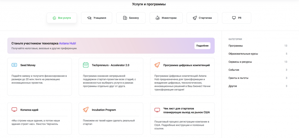Select the Все услуги tab
This screenshot has width=299, height=138.
pos(62,18)
